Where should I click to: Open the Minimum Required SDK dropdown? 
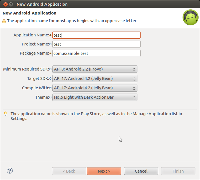pyautogui.click(x=95, y=69)
